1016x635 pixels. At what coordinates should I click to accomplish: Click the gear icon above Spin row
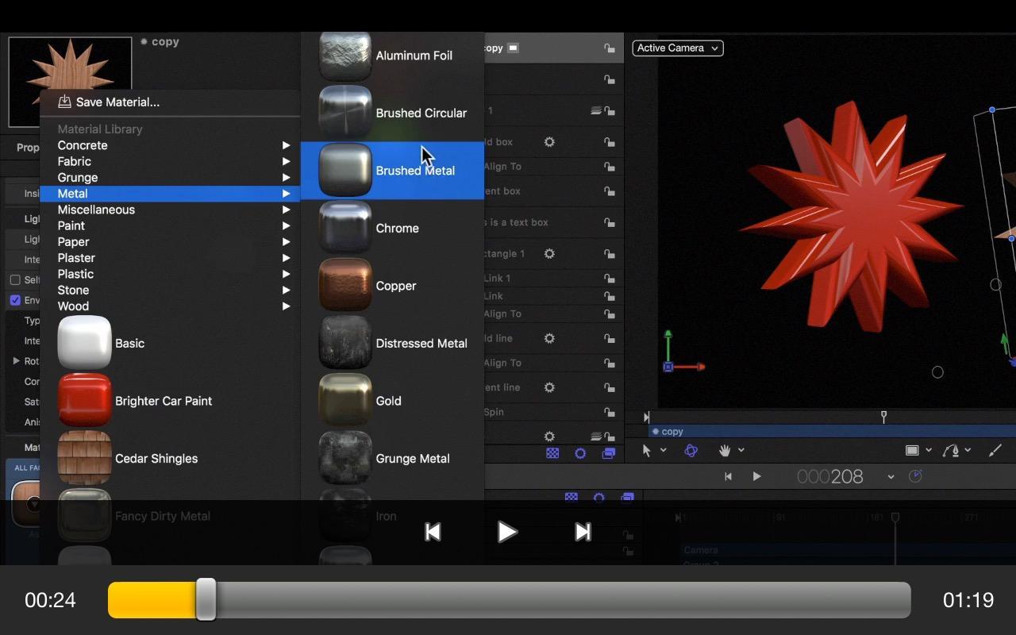click(549, 387)
